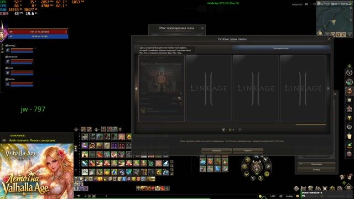This screenshot has width=354, height=199.
Task: Open the green round icon below the V icon
Action: [349, 82]
